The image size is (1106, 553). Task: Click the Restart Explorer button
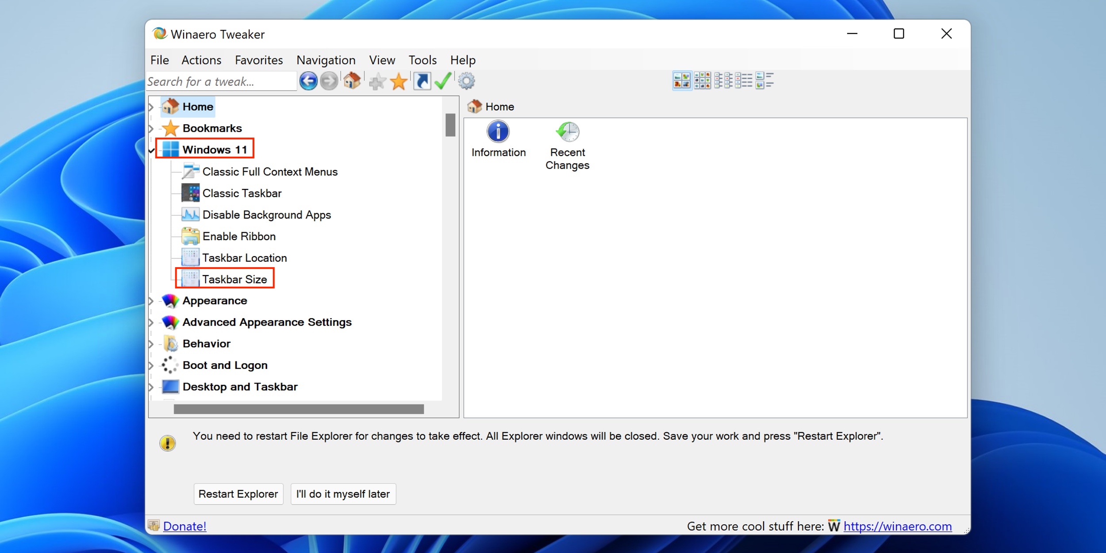[x=238, y=493]
